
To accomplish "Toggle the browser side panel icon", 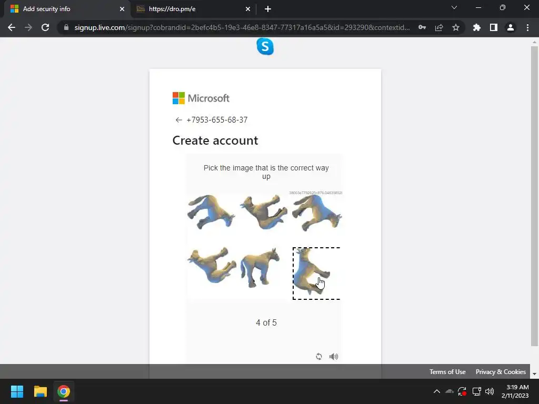I will (494, 27).
